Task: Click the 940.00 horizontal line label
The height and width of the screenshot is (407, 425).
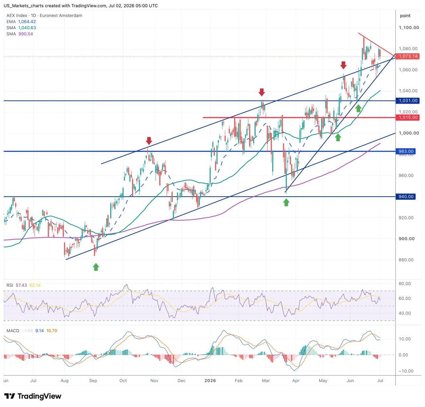Action: click(406, 197)
